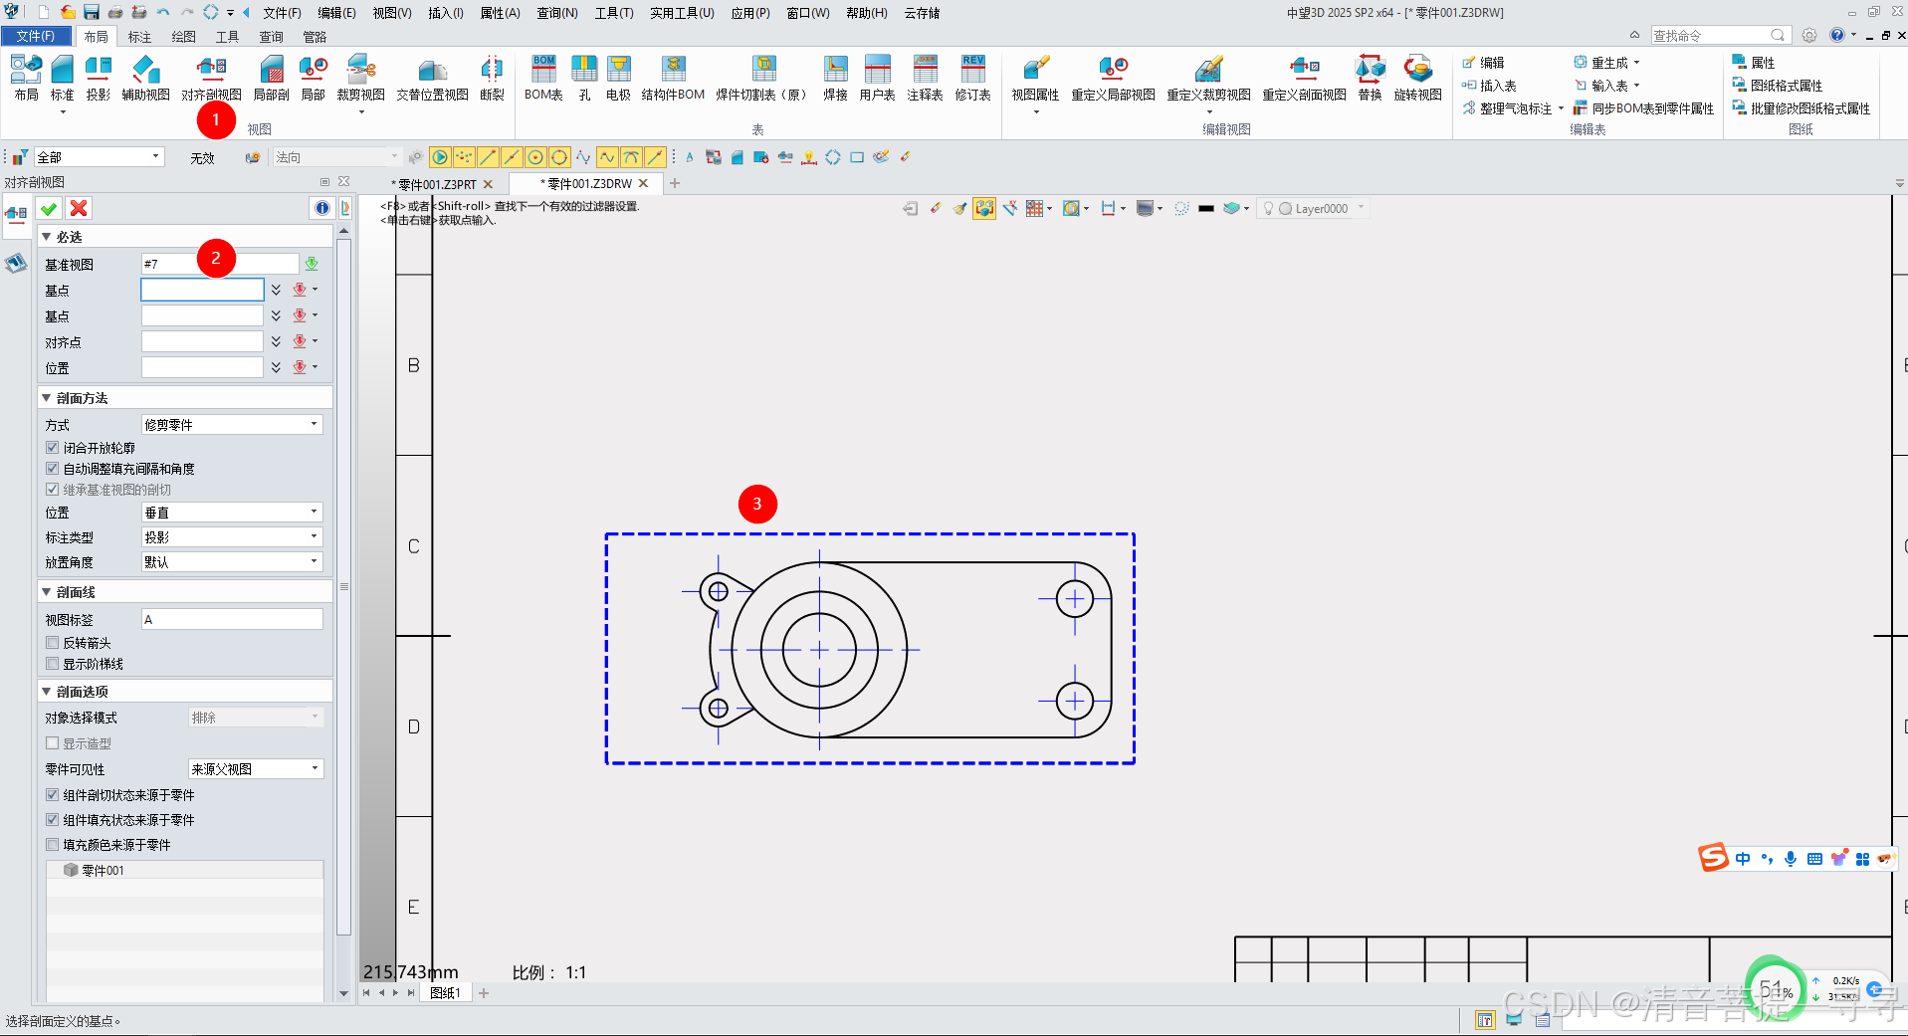The image size is (1908, 1036).
Task: Toggle 继承基准视图的剖切 checkbox
Action: tap(53, 490)
